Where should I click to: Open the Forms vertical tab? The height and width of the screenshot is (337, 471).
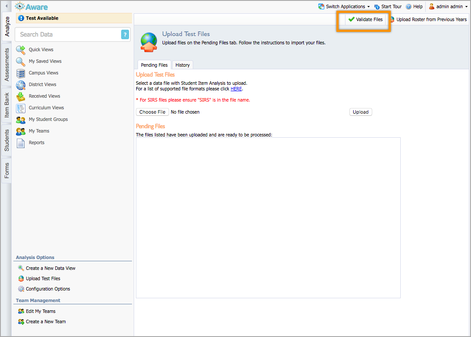coord(7,170)
